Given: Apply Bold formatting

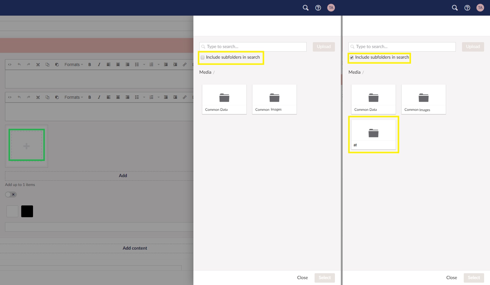Looking at the screenshot, I should [90, 65].
